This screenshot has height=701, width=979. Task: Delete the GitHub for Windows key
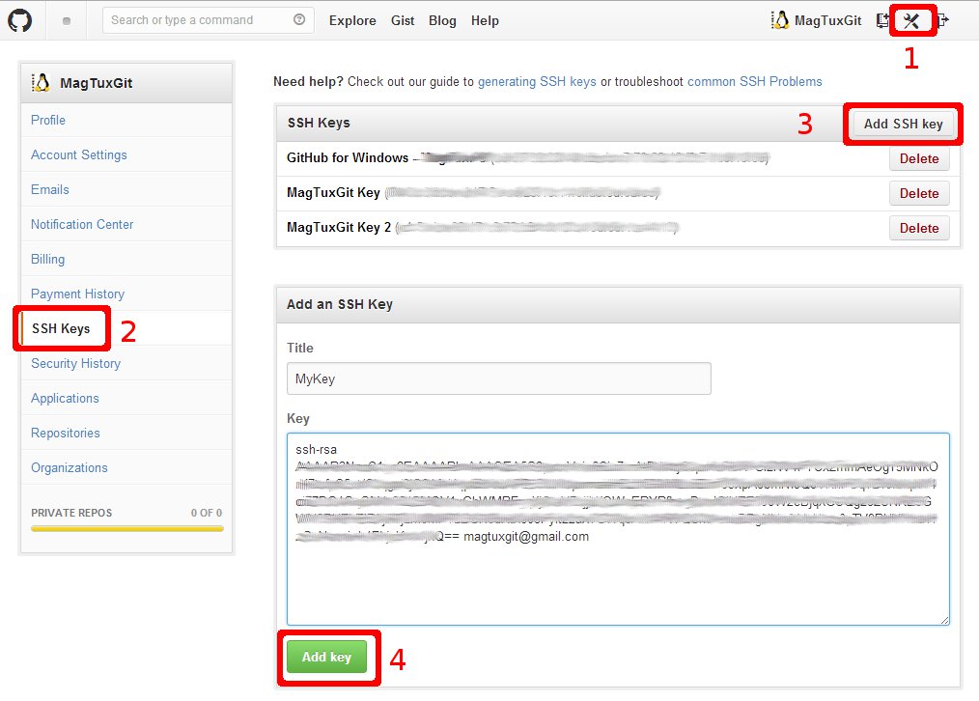click(919, 158)
